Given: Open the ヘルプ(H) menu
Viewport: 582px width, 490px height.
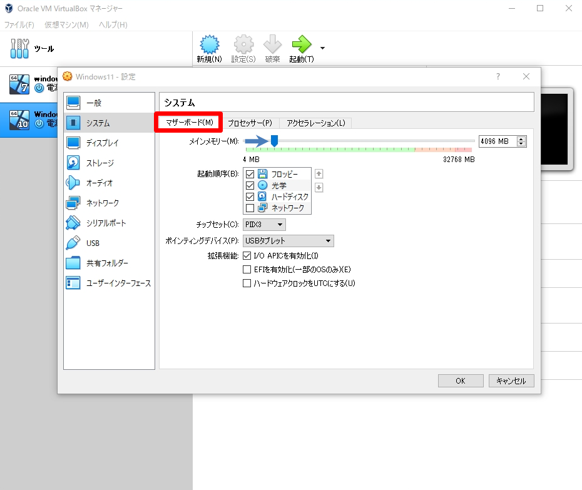Looking at the screenshot, I should (x=113, y=25).
